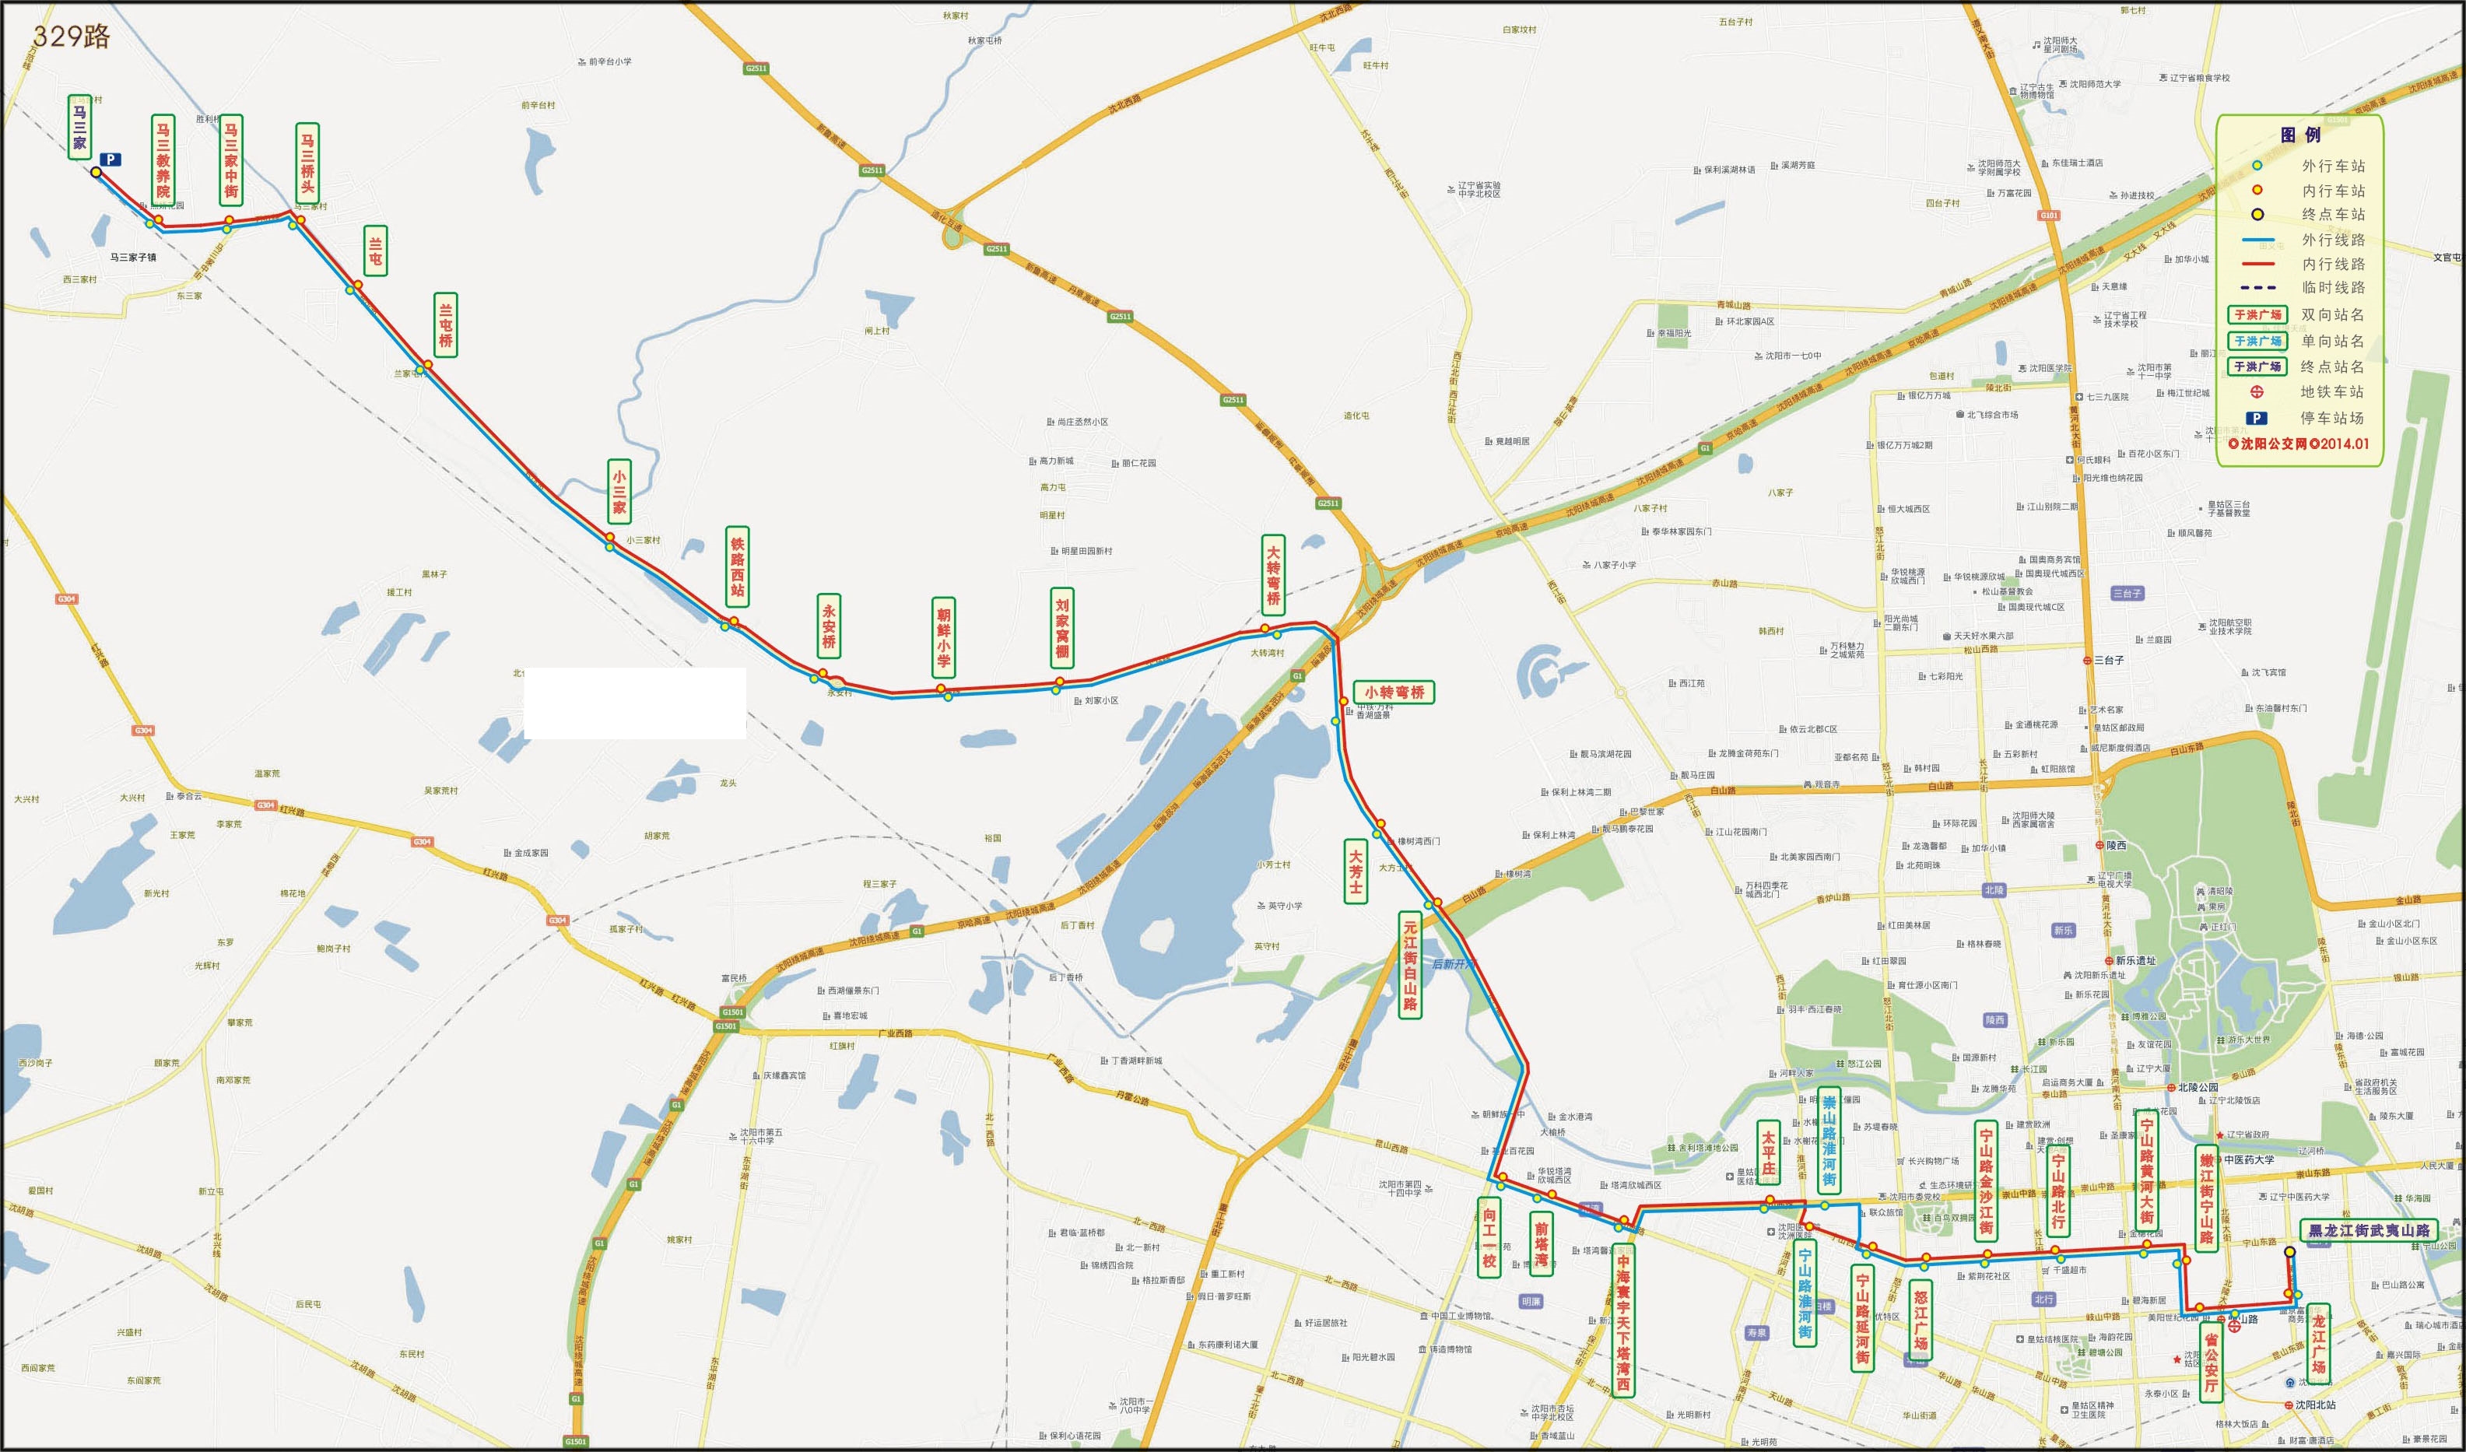Click the 于洪广场 sample next to 单向站名
The image size is (2466, 1452).
coord(2257,341)
